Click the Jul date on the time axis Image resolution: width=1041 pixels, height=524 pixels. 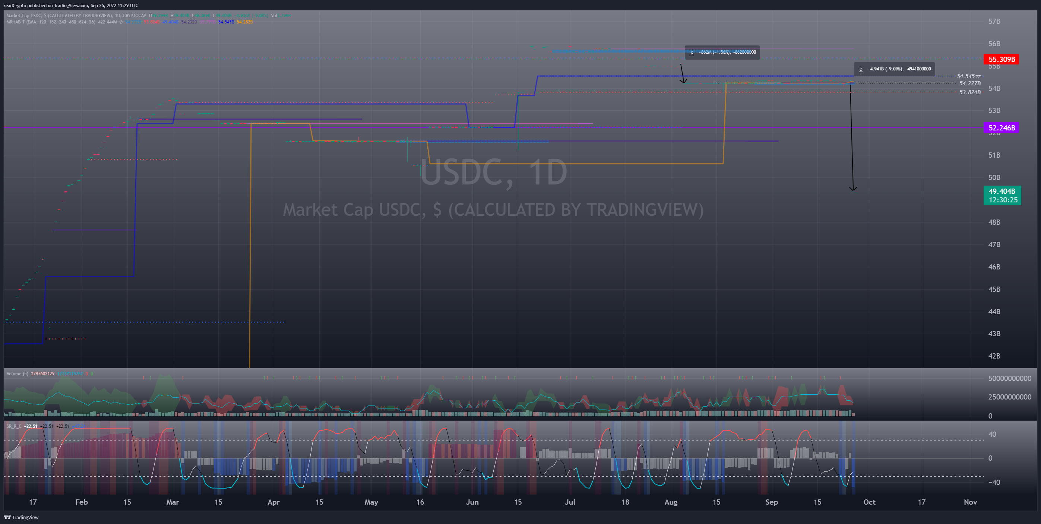(x=570, y=502)
